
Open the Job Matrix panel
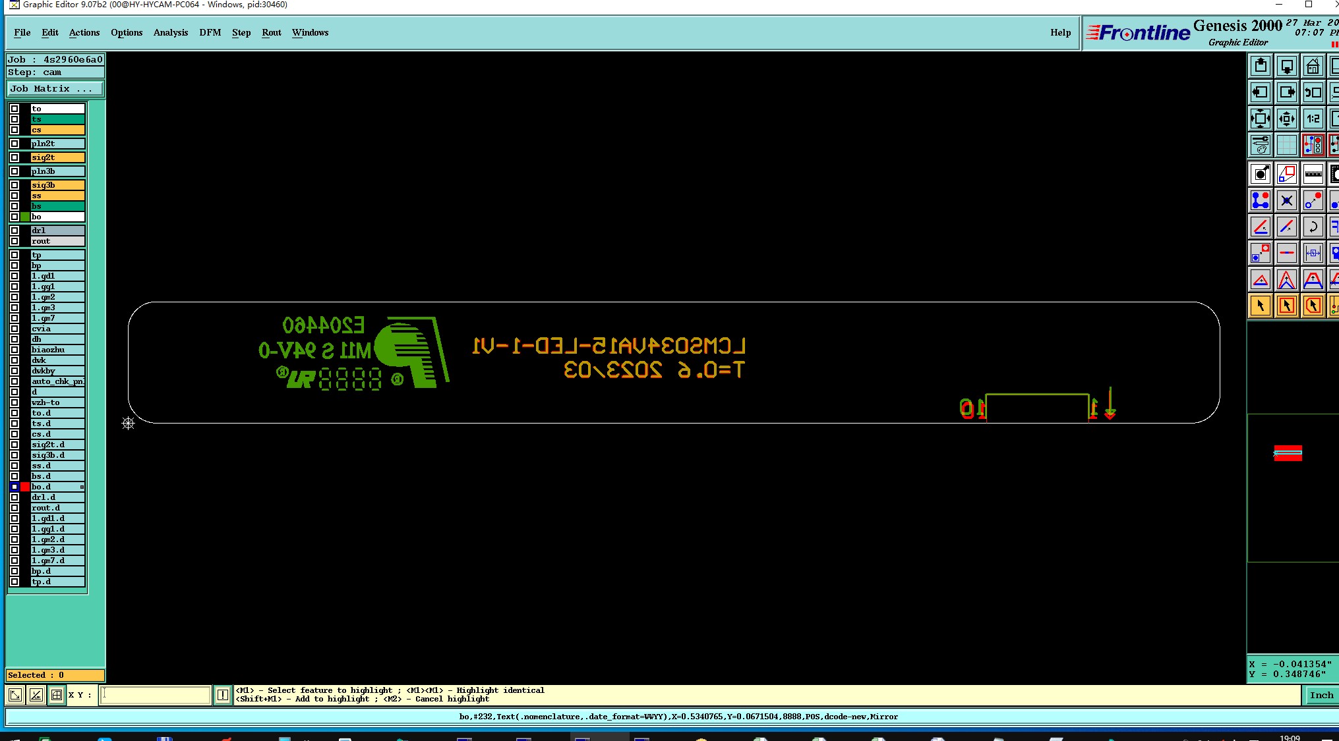click(55, 88)
